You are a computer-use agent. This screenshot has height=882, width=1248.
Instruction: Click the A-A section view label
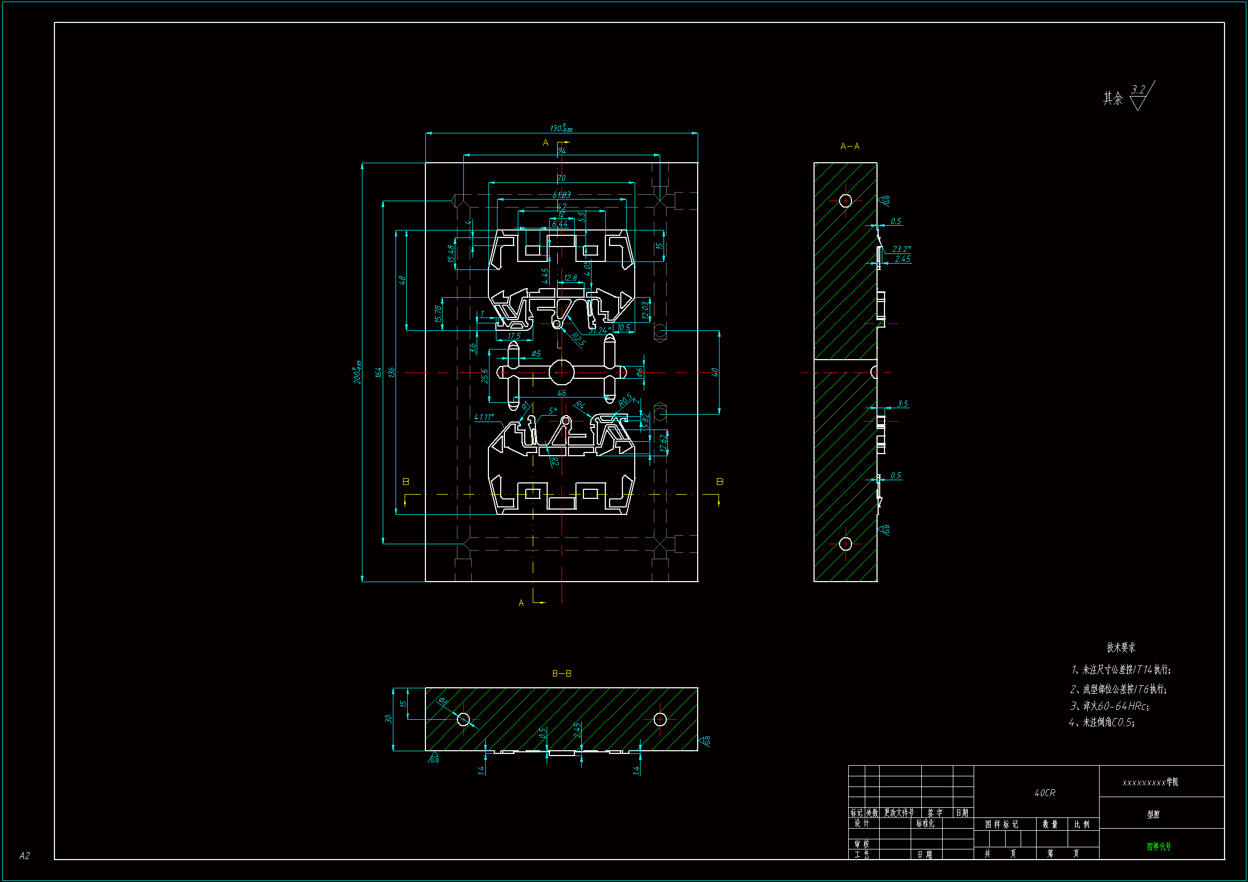850,146
